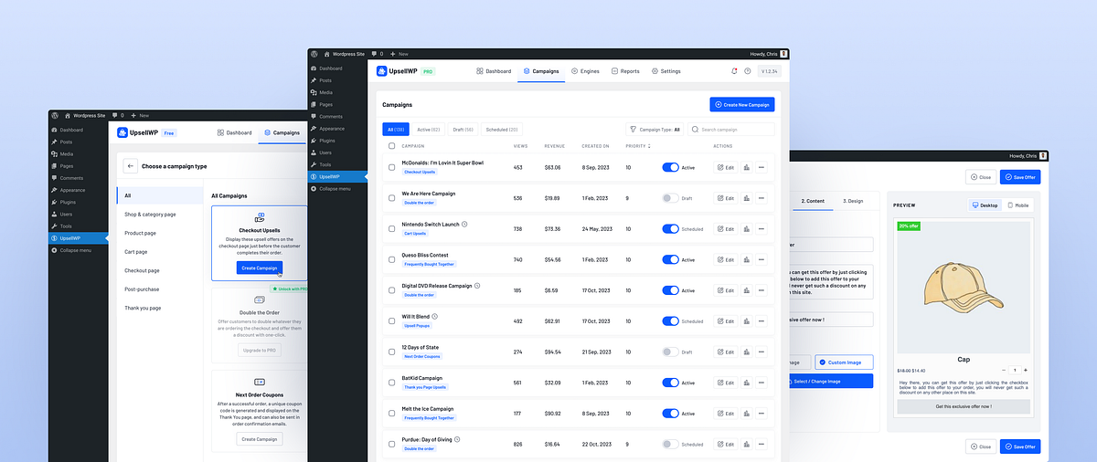Open three-dots menu for Purdue: Day of Giving
The height and width of the screenshot is (462, 1097).
[x=762, y=444]
